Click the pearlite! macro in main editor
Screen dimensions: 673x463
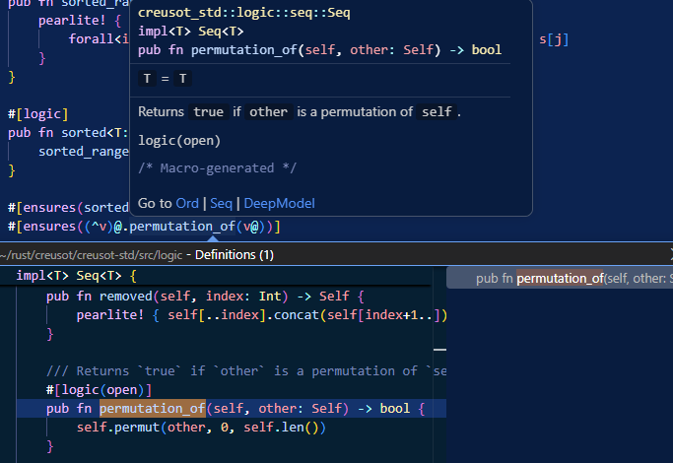[72, 20]
